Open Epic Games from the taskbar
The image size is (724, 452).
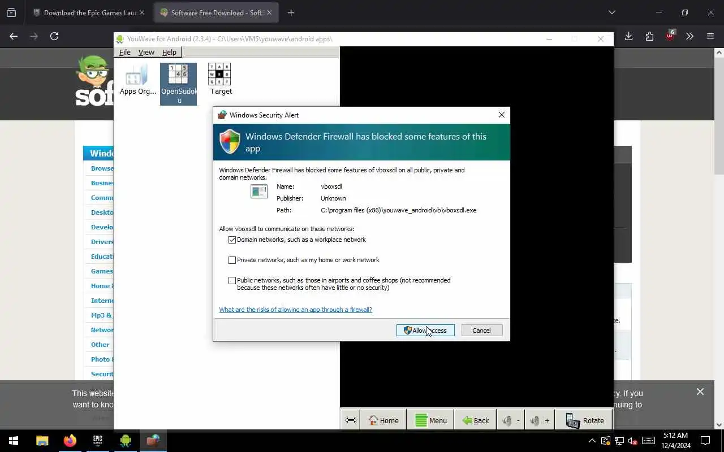click(97, 441)
